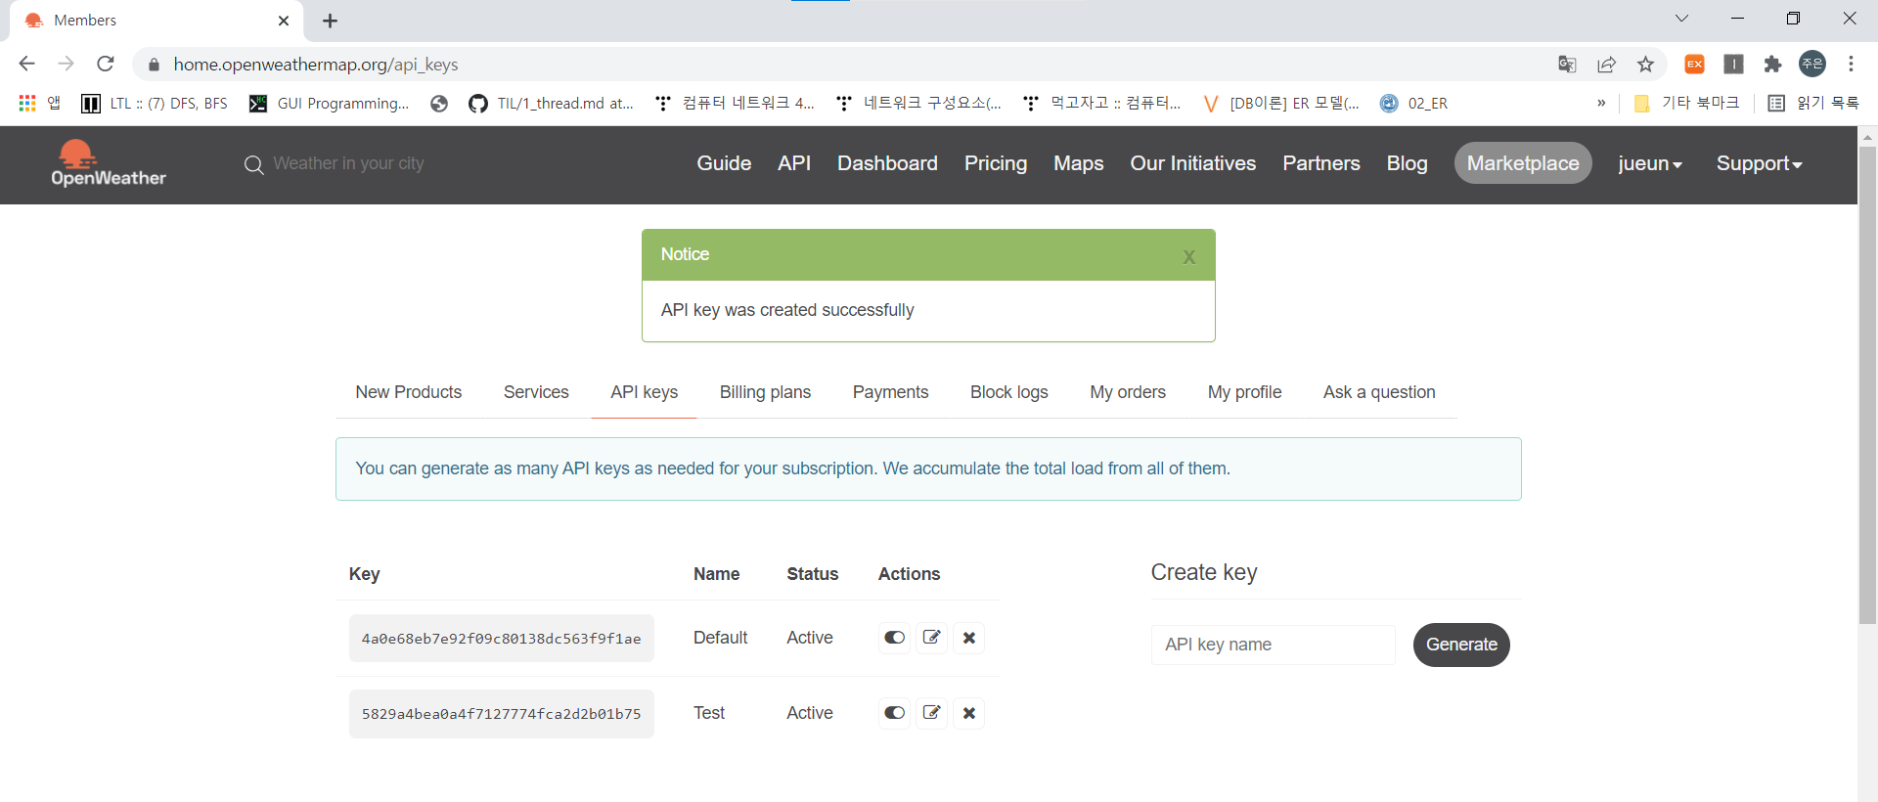1878x802 pixels.
Task: Open the Apps bookmarks shortcut
Action: point(40,103)
